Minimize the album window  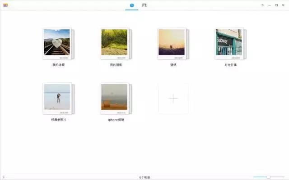point(270,5)
